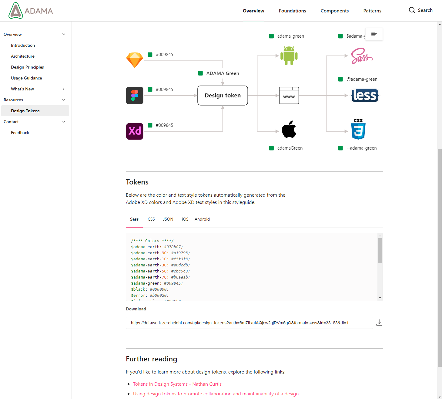Expand the What's New submenu
442x399 pixels.
tap(64, 89)
